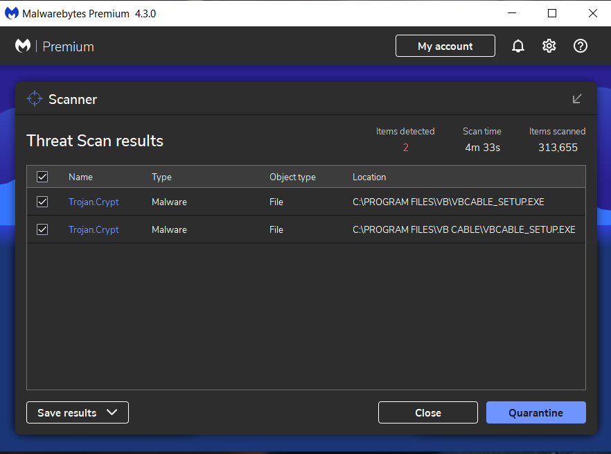Click the Close button in Scanner
Image resolution: width=611 pixels, height=454 pixels.
(x=427, y=412)
